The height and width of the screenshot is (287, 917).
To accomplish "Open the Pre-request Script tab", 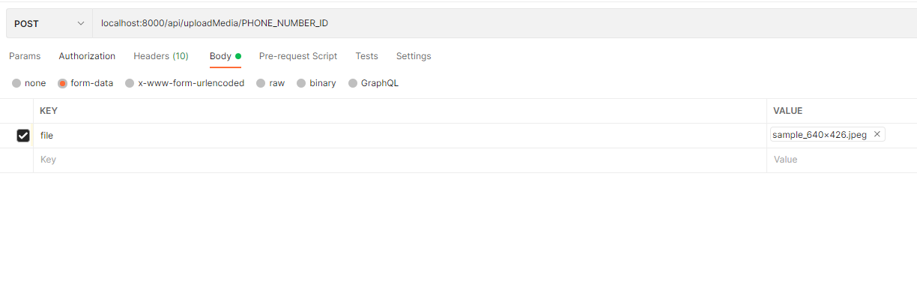I will click(x=298, y=56).
